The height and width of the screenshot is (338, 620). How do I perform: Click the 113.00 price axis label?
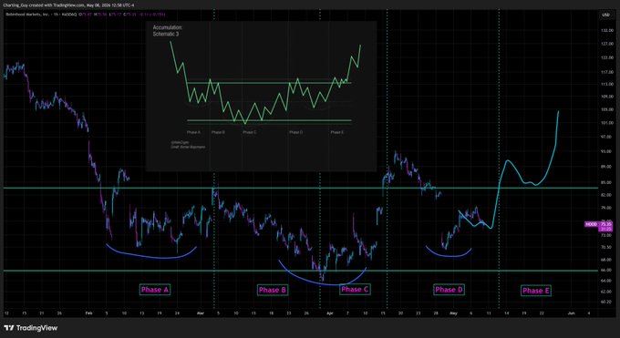pyautogui.click(x=607, y=84)
